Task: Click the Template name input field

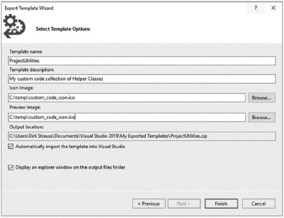Action: (x=142, y=61)
